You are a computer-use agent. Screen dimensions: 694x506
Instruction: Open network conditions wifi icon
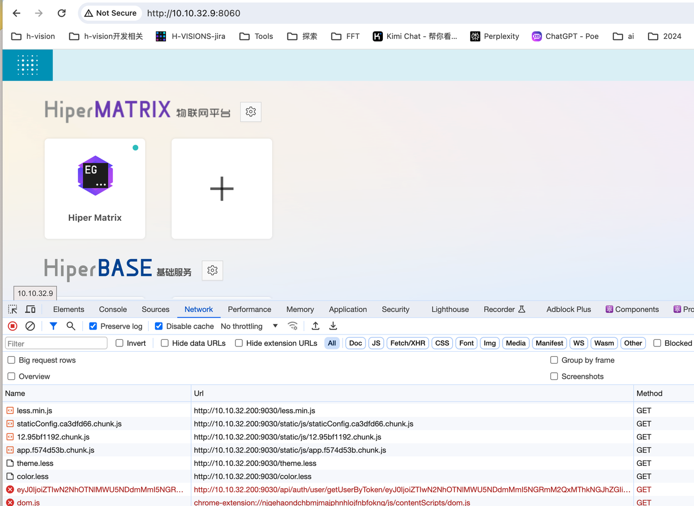293,326
